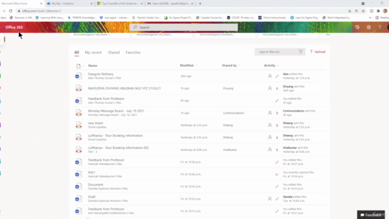Click Divyang in the Shared by column
Screen dimensions: 389x219
coord(228,88)
